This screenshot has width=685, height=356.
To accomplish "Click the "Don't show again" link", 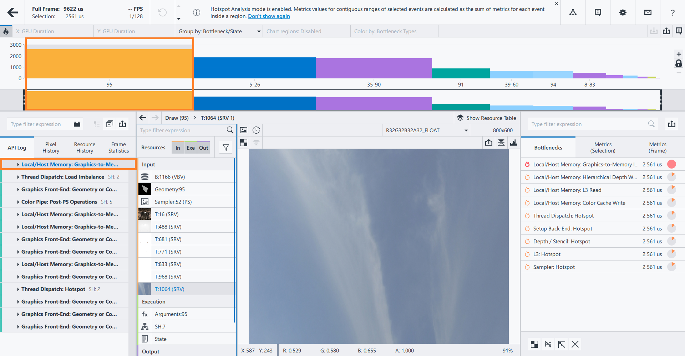I will coord(269,16).
